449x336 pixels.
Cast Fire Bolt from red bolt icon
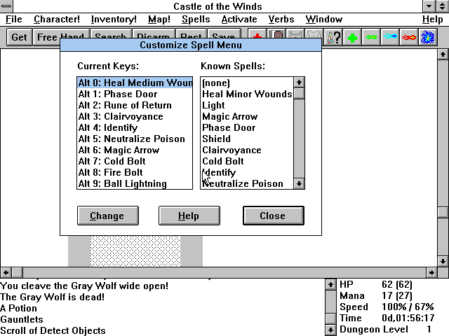coord(409,37)
